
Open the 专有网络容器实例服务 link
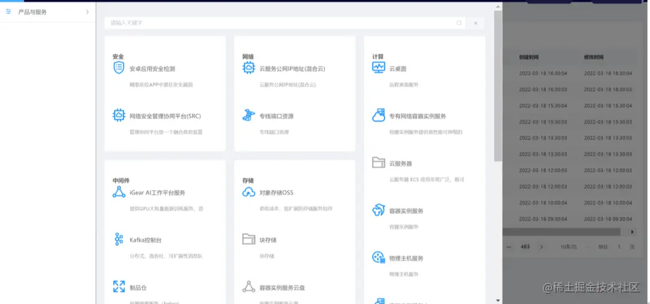[x=418, y=116]
